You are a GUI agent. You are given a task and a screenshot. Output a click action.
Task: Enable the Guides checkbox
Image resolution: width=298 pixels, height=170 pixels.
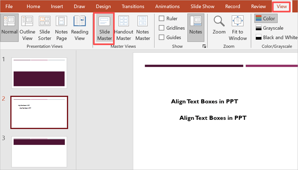(x=161, y=37)
